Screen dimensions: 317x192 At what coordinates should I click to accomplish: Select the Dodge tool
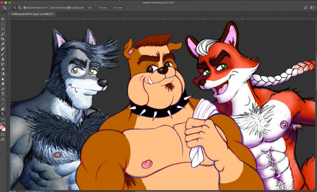click(3, 84)
